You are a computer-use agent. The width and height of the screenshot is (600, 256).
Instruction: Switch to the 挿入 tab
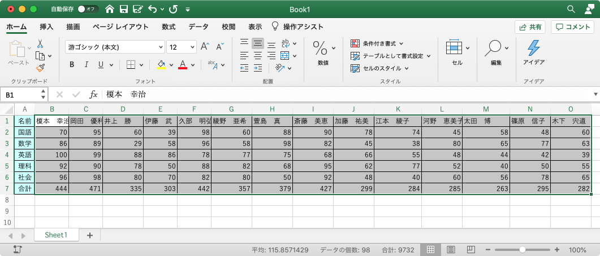coord(46,27)
